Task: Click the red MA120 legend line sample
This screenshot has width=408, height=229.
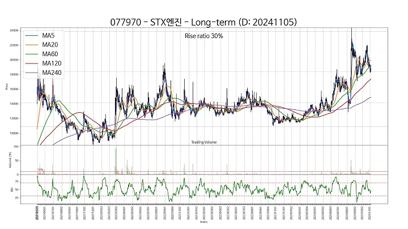Action: click(x=32, y=63)
